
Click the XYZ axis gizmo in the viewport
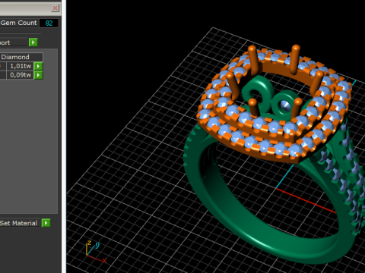(x=96, y=251)
